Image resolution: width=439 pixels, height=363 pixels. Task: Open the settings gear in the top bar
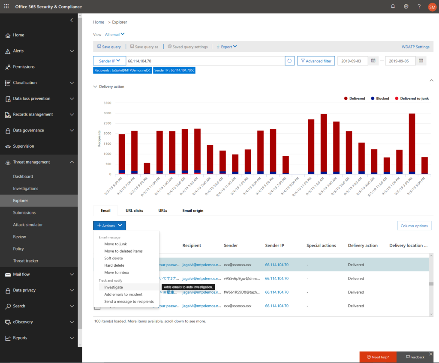point(406,6)
